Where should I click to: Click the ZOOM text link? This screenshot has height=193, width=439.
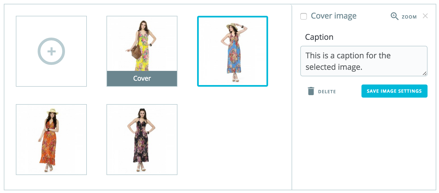point(409,17)
